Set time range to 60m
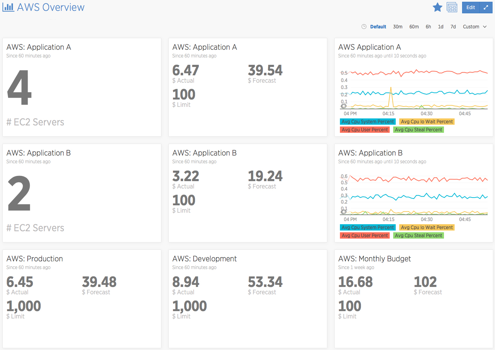495x350 pixels. point(414,27)
